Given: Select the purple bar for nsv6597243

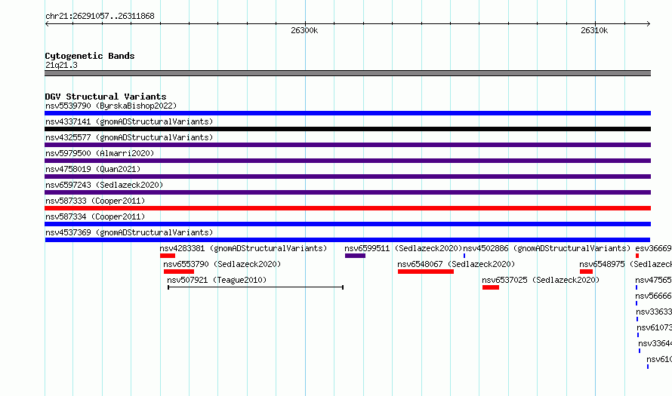Looking at the screenshot, I should (348, 192).
